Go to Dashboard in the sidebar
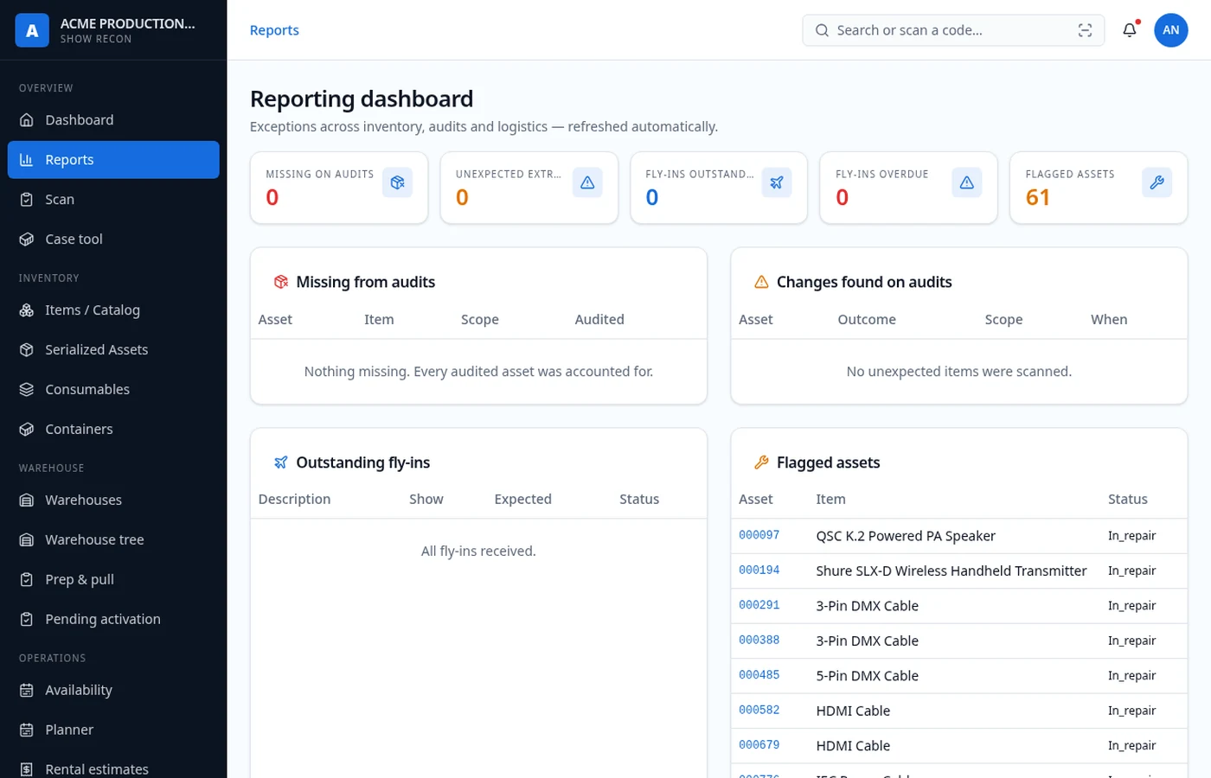 click(x=113, y=120)
